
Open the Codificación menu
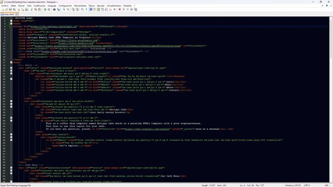(x=39, y=6)
